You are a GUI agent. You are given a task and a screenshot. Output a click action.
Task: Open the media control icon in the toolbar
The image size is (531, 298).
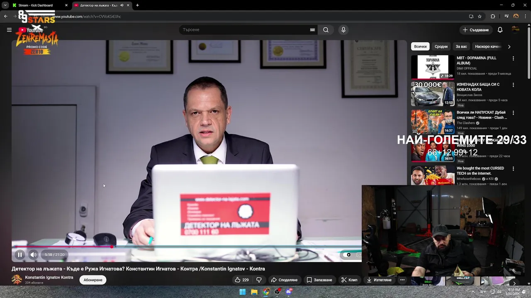pos(507,17)
